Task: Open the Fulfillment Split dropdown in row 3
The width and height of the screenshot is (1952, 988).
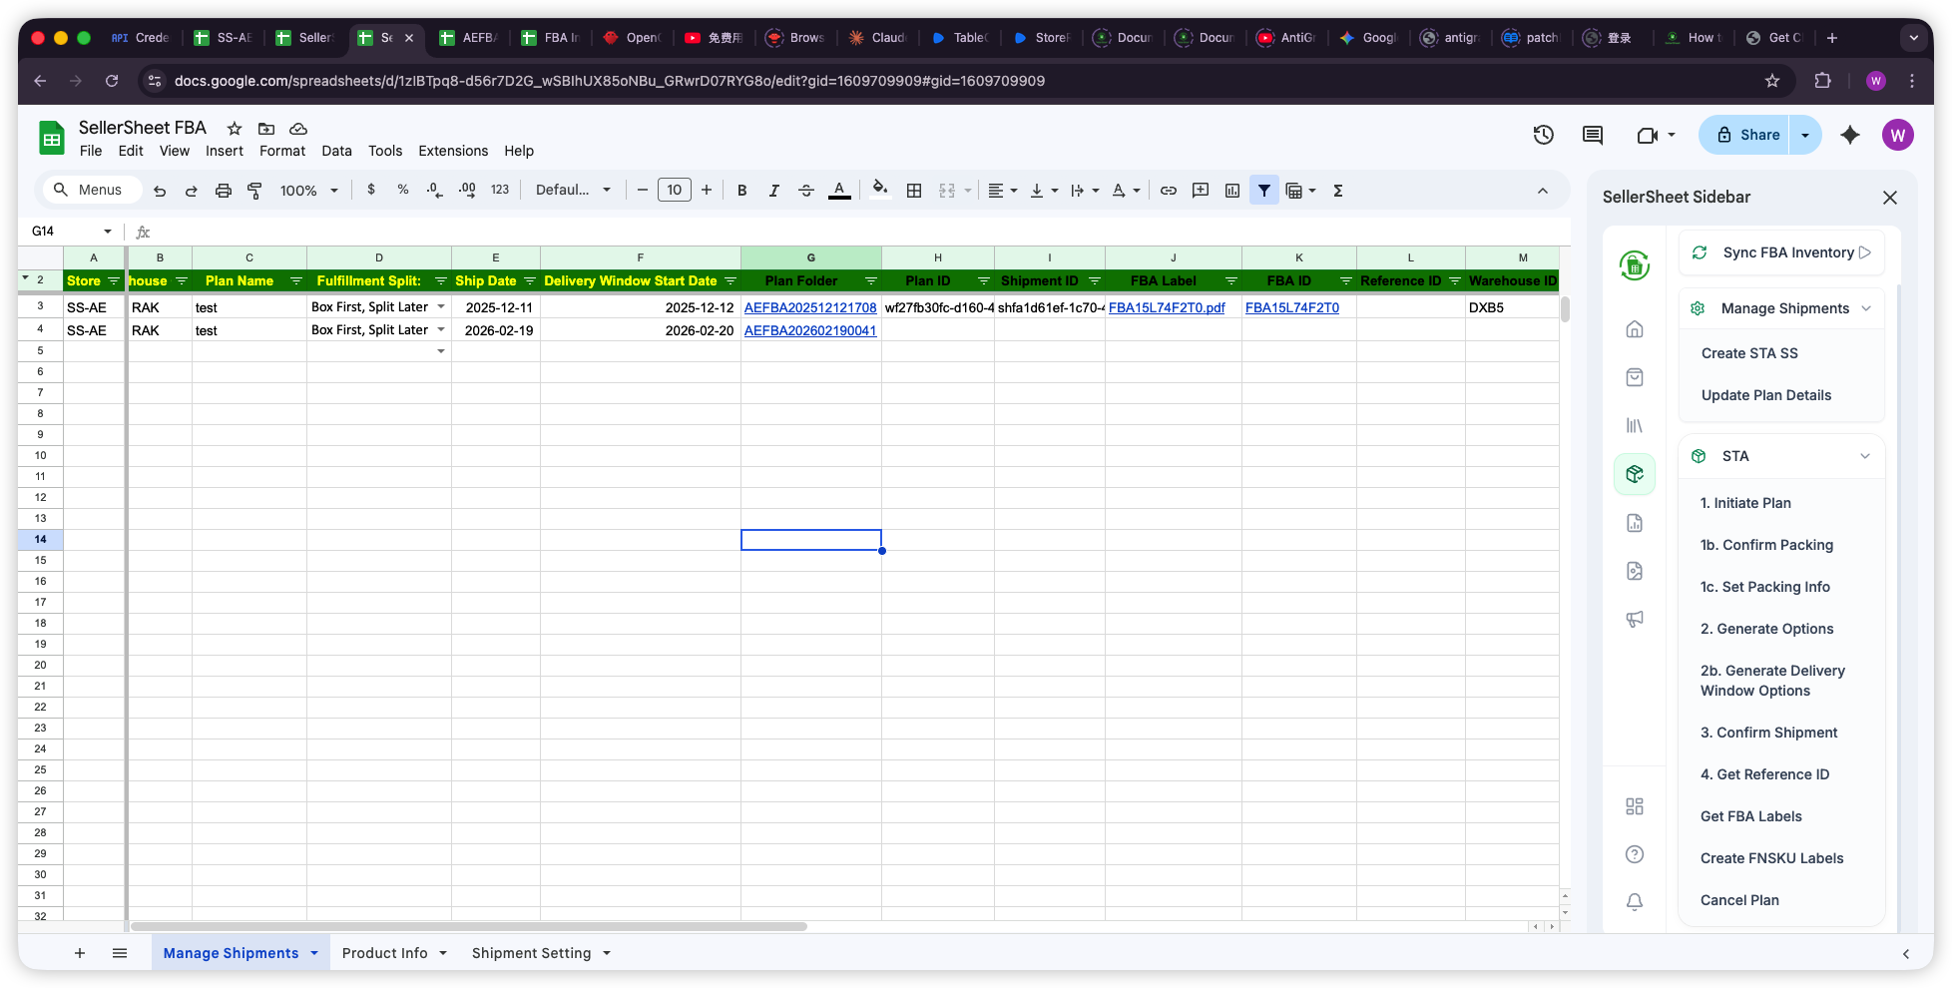Action: [440, 307]
